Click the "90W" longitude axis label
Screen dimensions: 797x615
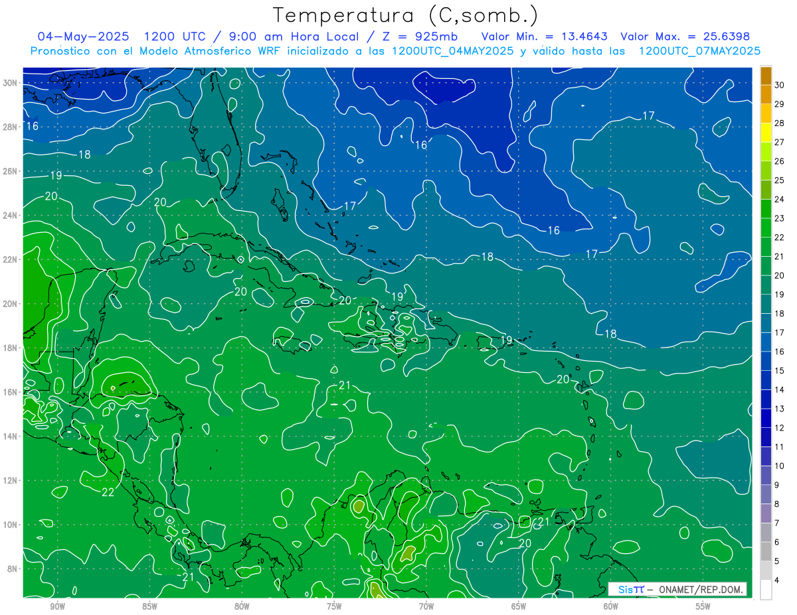pyautogui.click(x=58, y=606)
